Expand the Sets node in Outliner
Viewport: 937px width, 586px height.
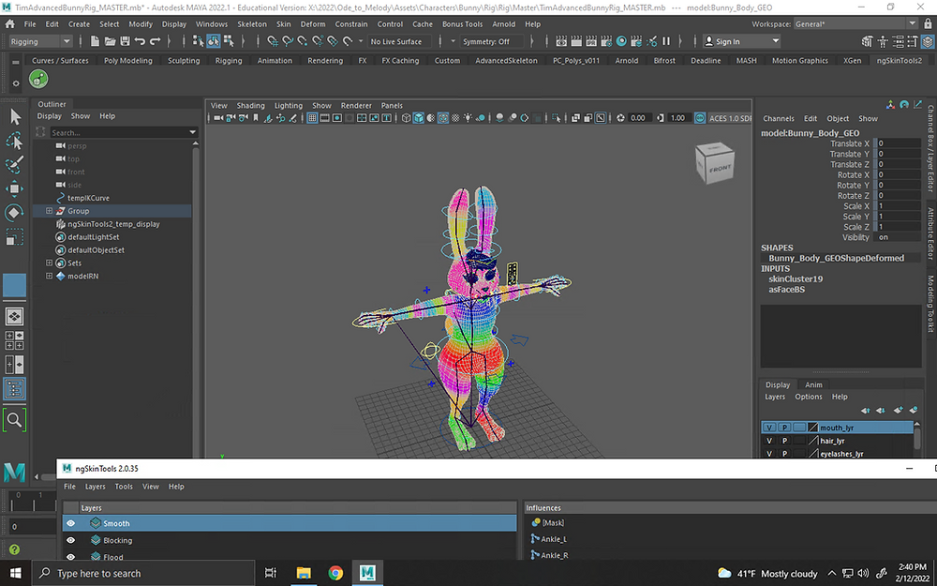point(49,263)
